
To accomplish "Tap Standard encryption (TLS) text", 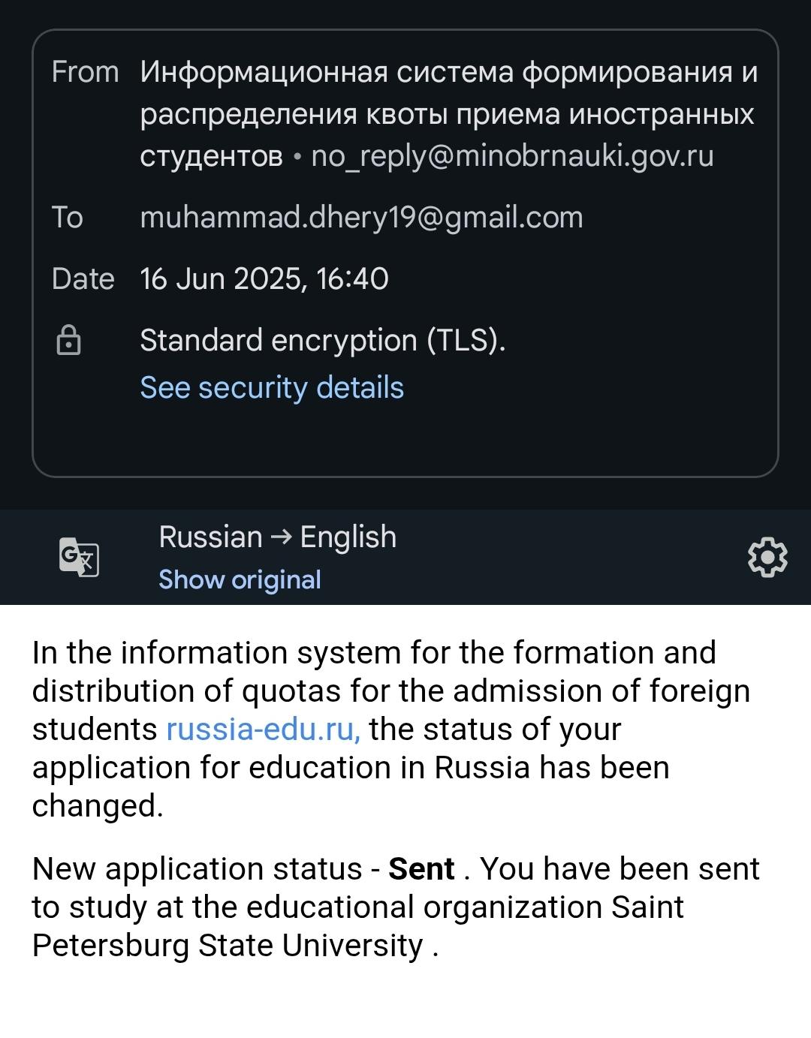I will (x=323, y=340).
